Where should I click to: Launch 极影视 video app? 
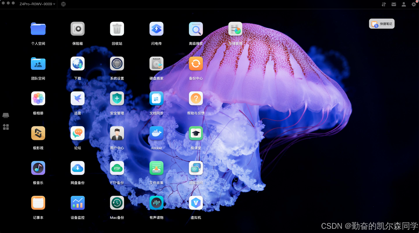click(x=38, y=133)
